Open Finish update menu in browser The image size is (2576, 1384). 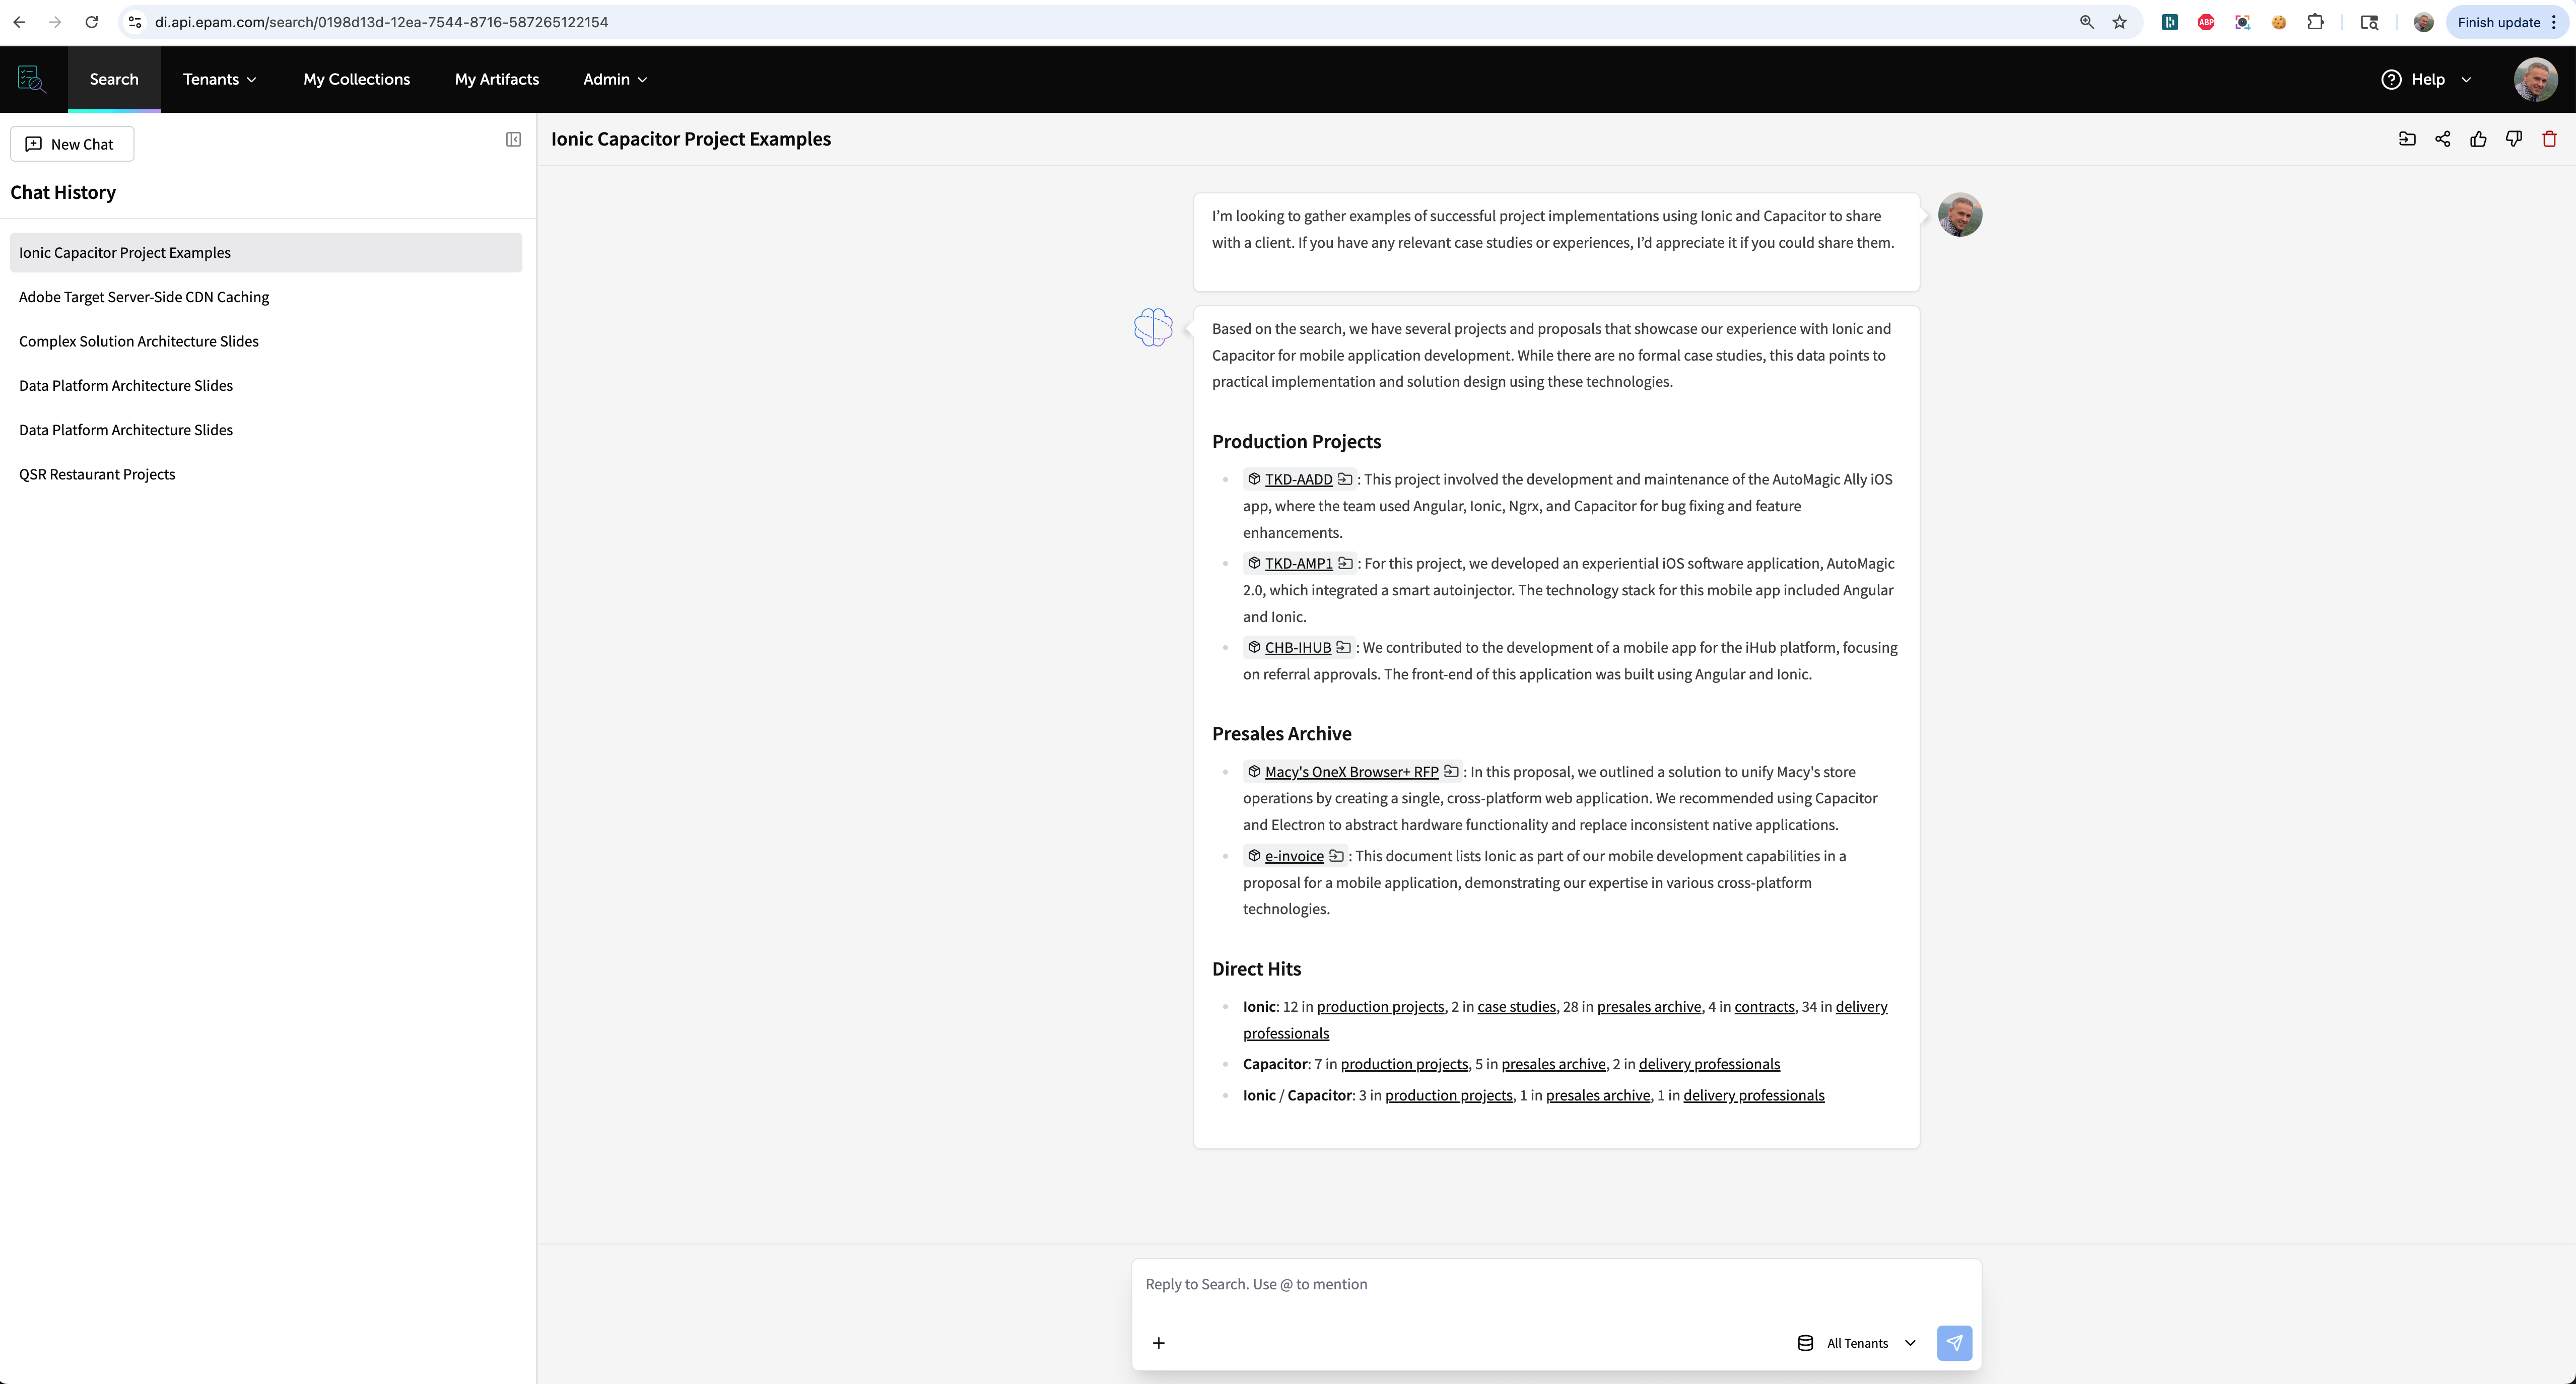[x=2507, y=22]
